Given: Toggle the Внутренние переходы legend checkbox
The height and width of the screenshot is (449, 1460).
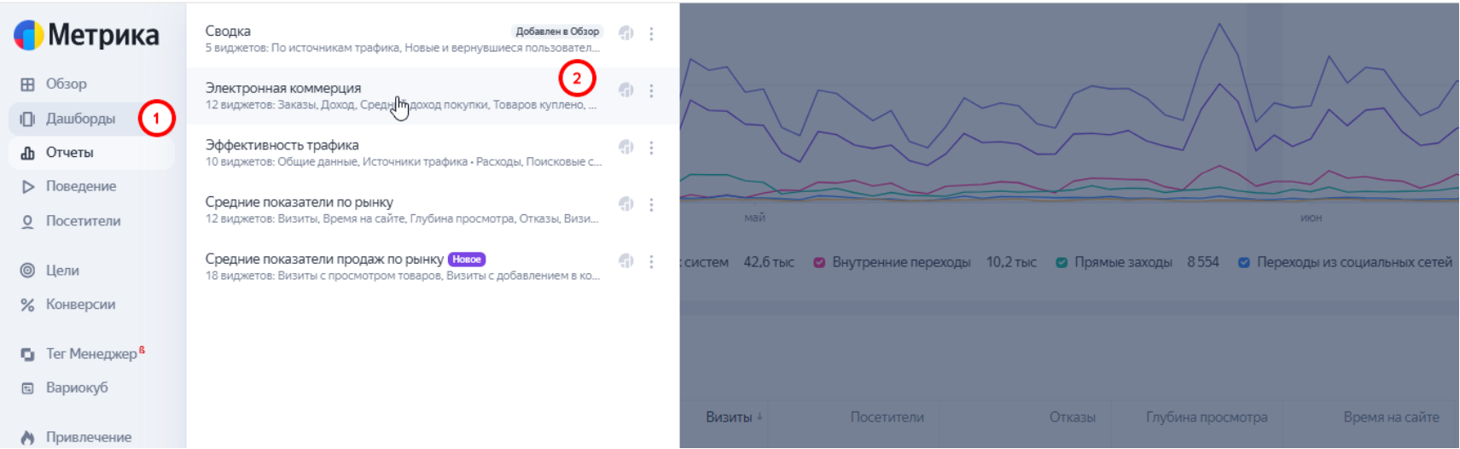Looking at the screenshot, I should [819, 262].
